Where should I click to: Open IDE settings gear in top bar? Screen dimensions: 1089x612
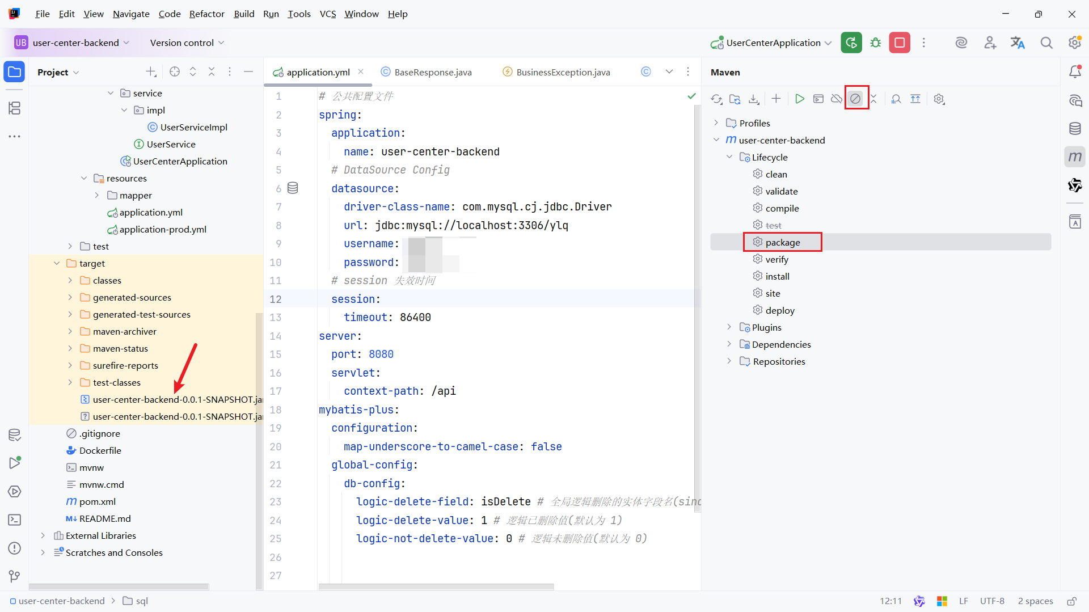point(1075,43)
